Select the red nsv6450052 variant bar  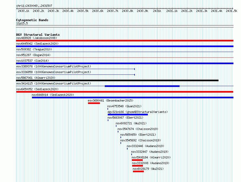coord(125,92)
